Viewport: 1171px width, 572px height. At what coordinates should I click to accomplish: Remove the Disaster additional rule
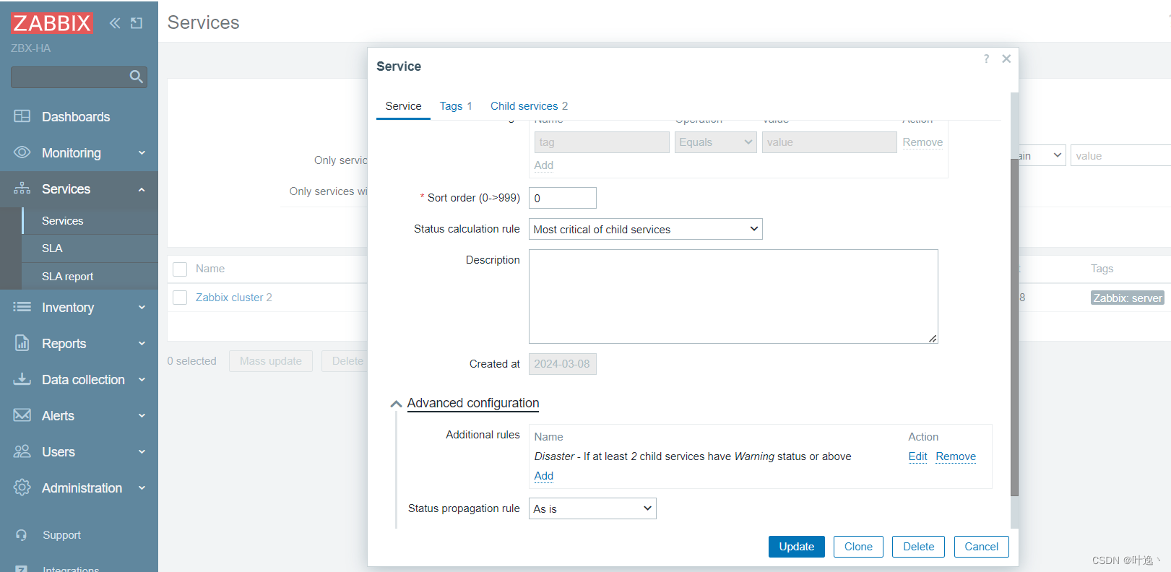956,456
